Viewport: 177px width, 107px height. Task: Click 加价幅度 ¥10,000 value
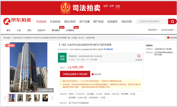pyautogui.click(x=99, y=94)
